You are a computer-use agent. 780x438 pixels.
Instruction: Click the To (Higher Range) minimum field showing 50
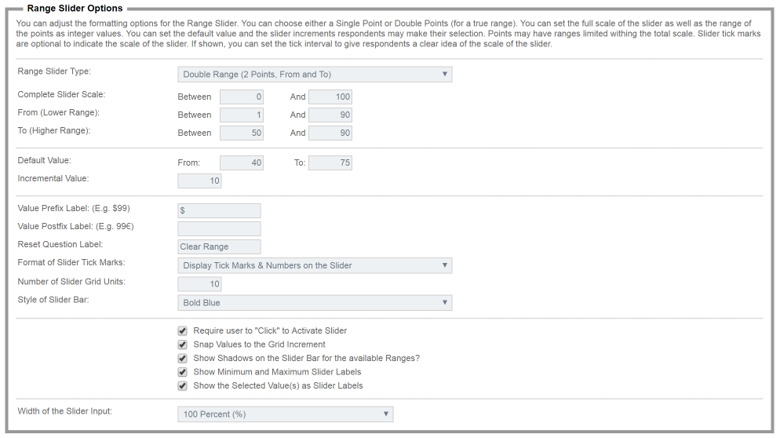click(241, 133)
